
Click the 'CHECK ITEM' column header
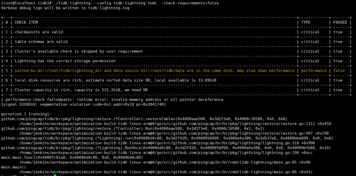[26, 22]
